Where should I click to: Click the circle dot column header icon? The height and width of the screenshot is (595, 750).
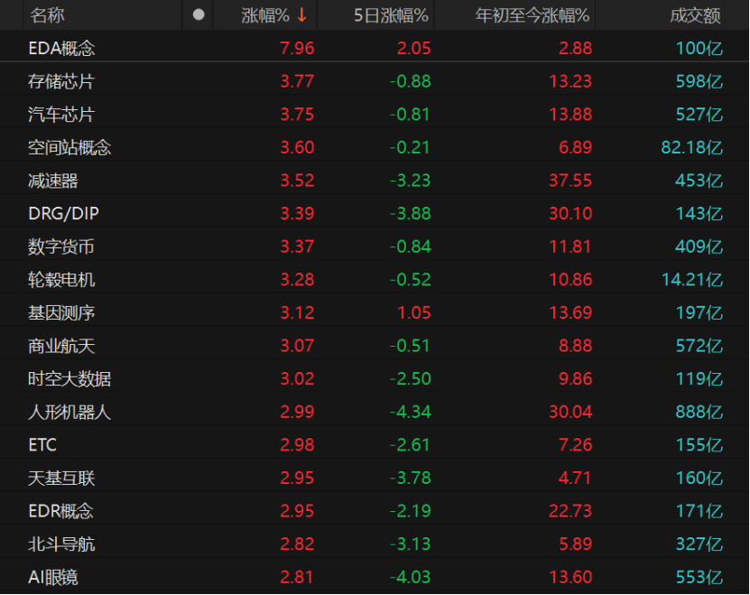click(x=199, y=15)
